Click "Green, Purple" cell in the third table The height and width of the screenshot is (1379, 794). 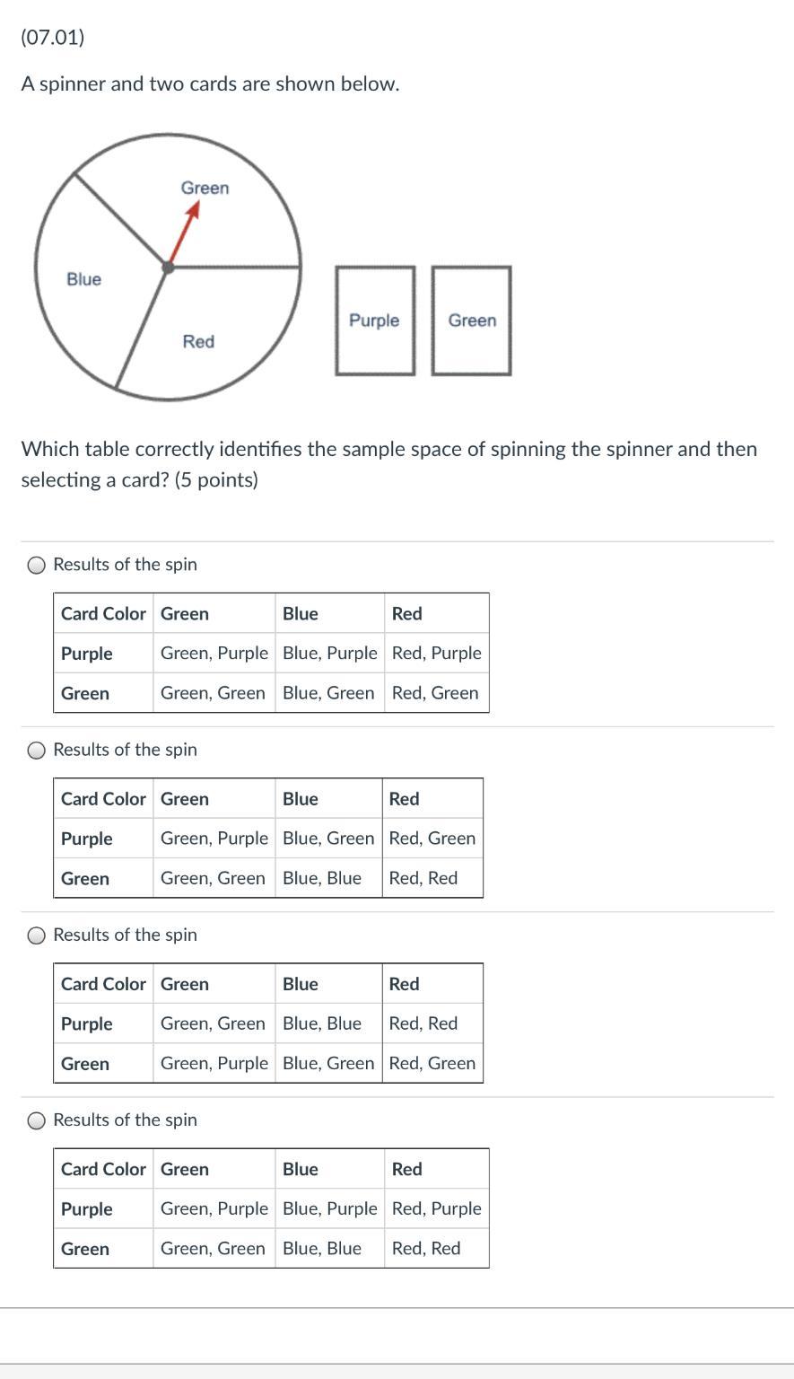[214, 1063]
